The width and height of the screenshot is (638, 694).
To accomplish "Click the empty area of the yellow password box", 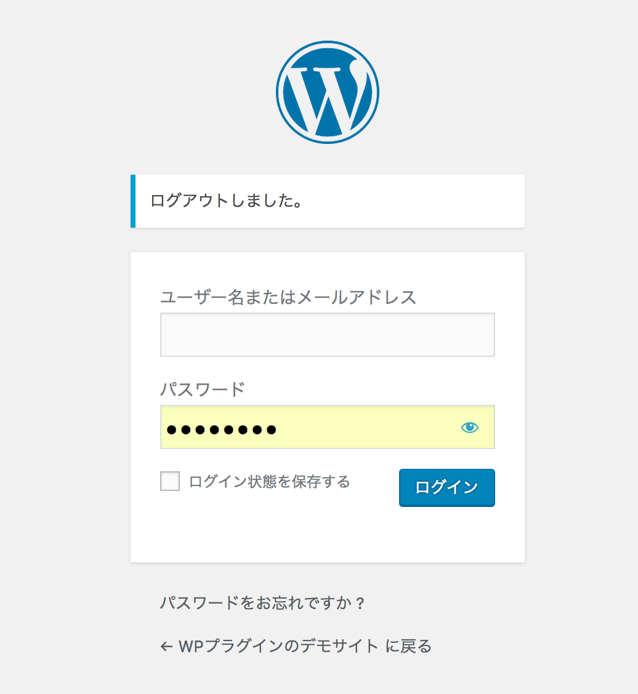I will (368, 427).
